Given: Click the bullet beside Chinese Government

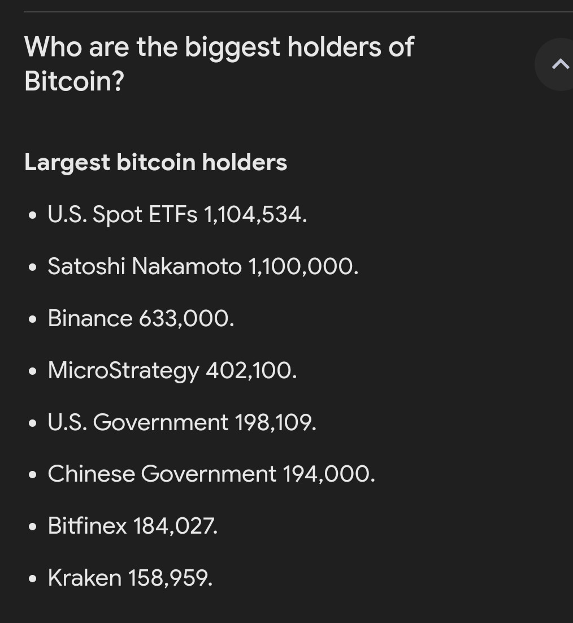Looking at the screenshot, I should [x=33, y=475].
